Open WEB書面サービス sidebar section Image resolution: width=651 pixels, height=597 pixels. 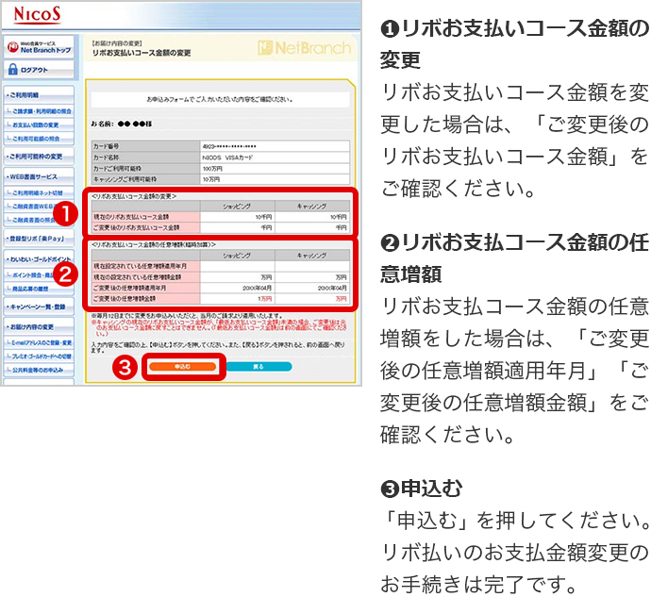click(x=38, y=176)
